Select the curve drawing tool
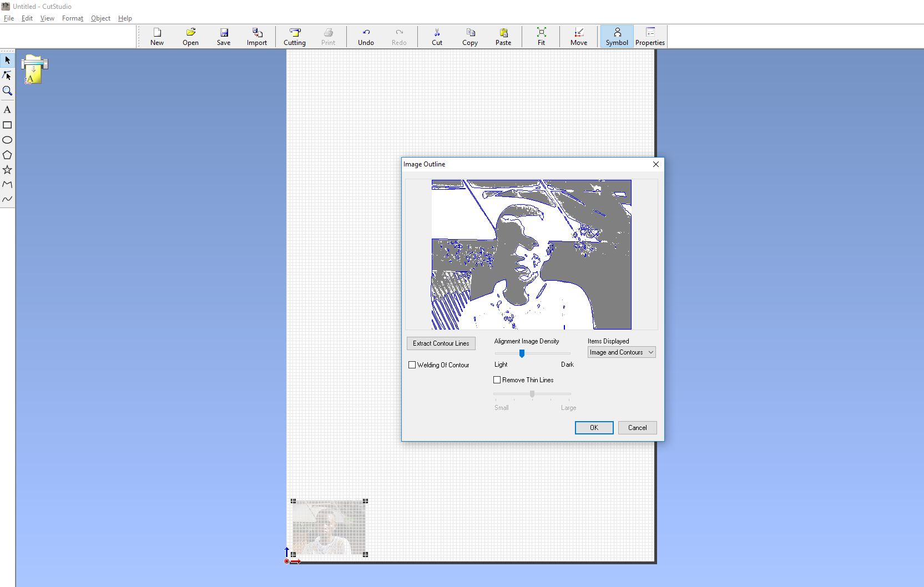The image size is (924, 587). (7, 199)
